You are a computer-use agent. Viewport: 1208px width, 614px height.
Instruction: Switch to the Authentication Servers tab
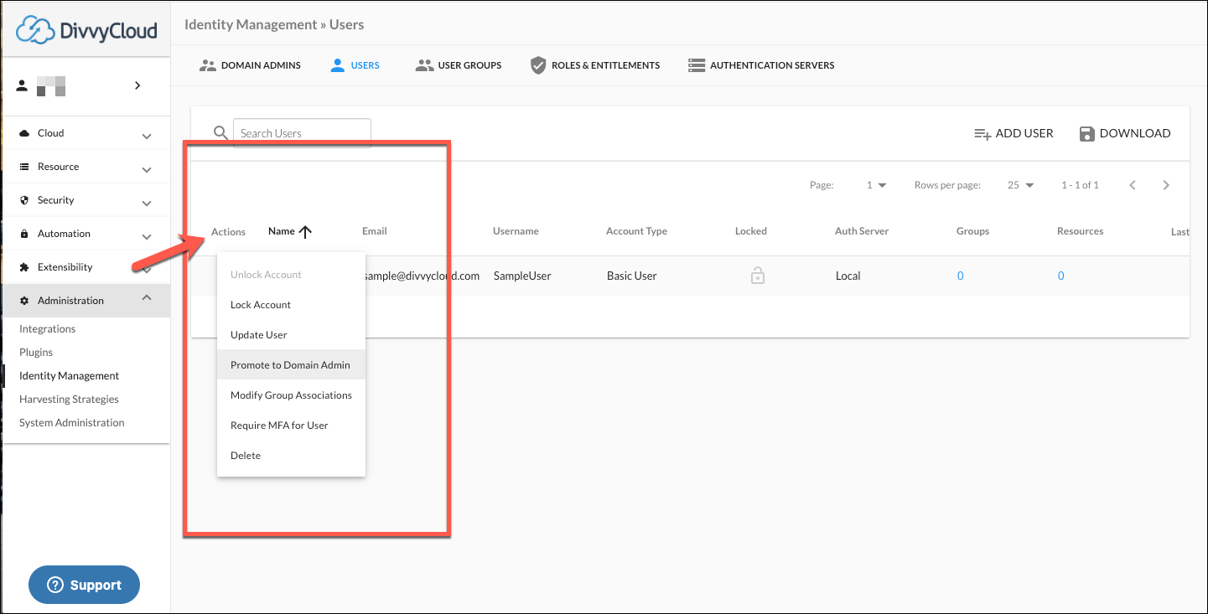(x=761, y=65)
